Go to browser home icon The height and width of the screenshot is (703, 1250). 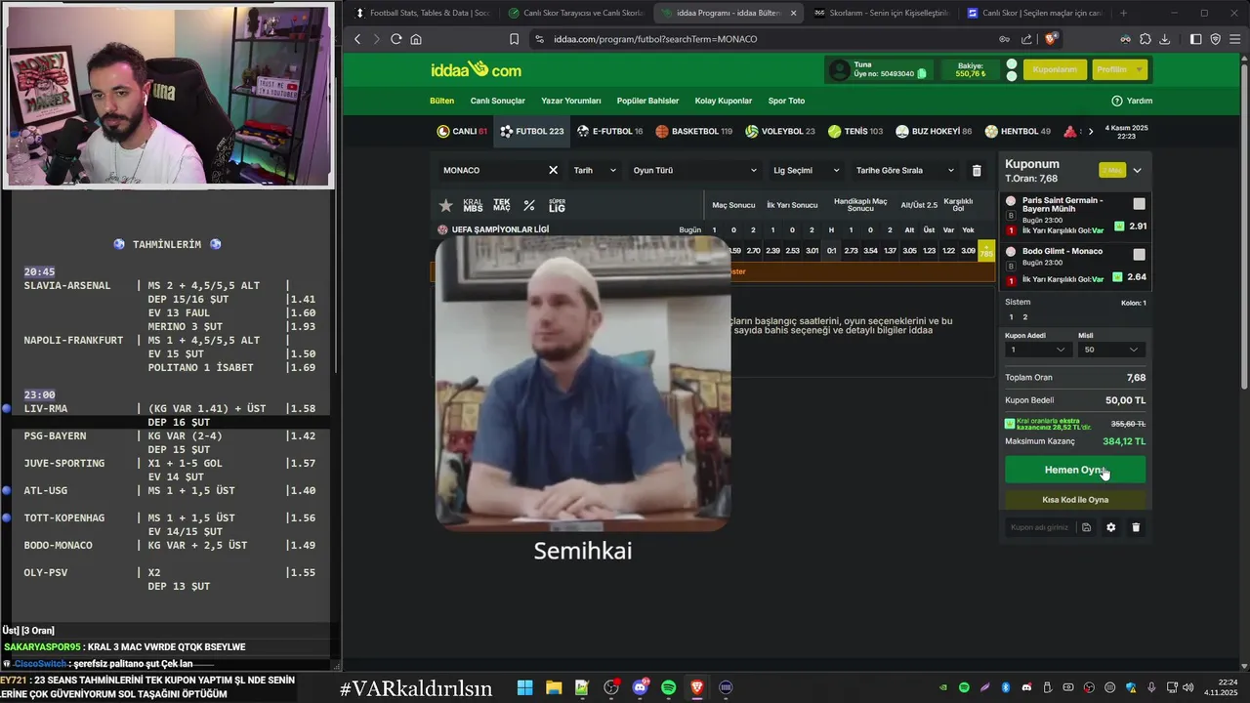416,39
